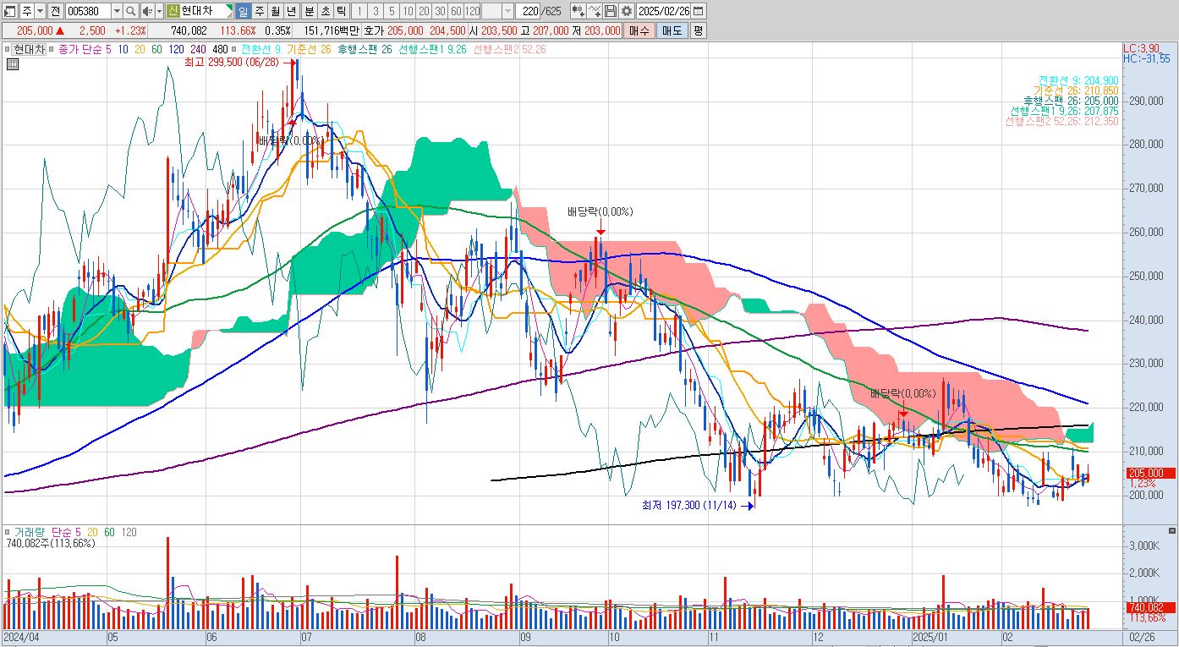Open the 주 type dropdown arrow
The width and height of the screenshot is (1179, 647).
coord(41,11)
